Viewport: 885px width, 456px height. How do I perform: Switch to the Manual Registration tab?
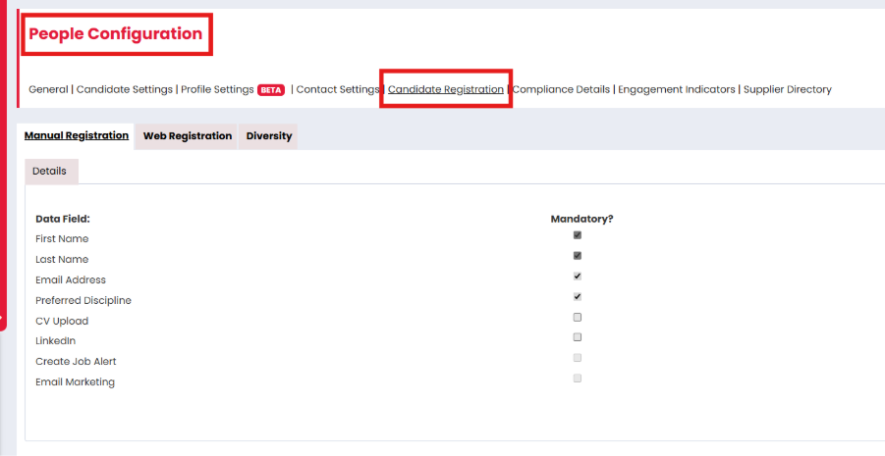pos(77,136)
